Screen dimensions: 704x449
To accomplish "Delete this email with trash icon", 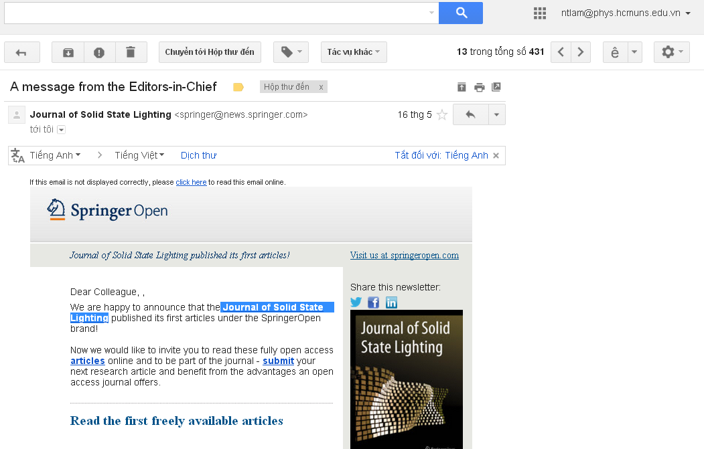I will [131, 52].
